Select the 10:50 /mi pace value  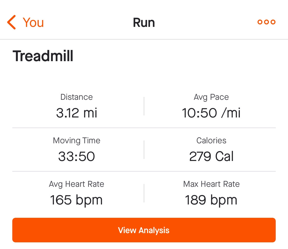pyautogui.click(x=211, y=113)
